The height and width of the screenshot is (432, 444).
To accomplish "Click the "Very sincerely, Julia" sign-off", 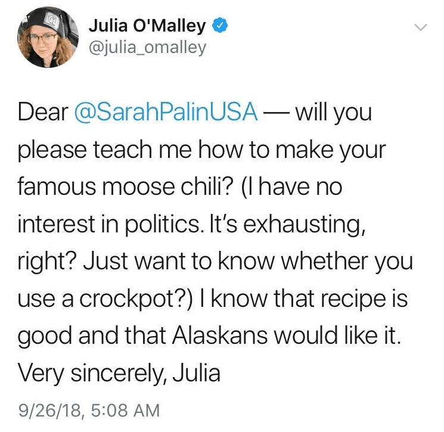I will coord(119,374).
